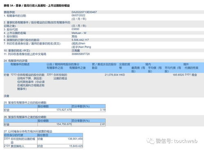Select the '淡倉' short position label
204x150 pixels.
tap(7, 96)
